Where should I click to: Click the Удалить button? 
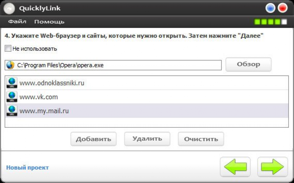click(147, 139)
